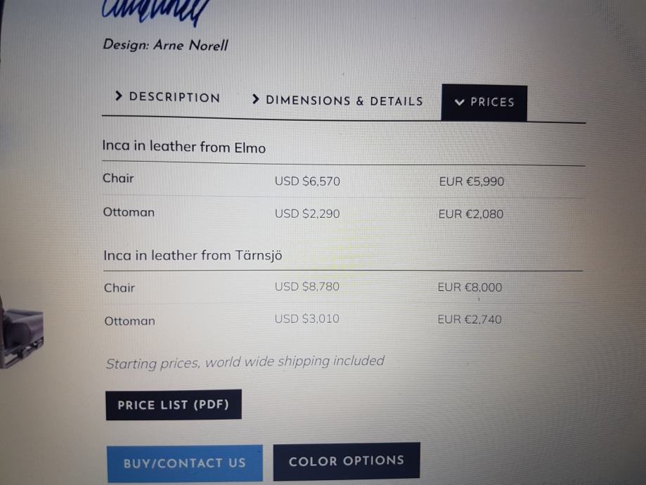Click the USD $6,570 Elmo chair price
The width and height of the screenshot is (646, 485).
point(307,181)
